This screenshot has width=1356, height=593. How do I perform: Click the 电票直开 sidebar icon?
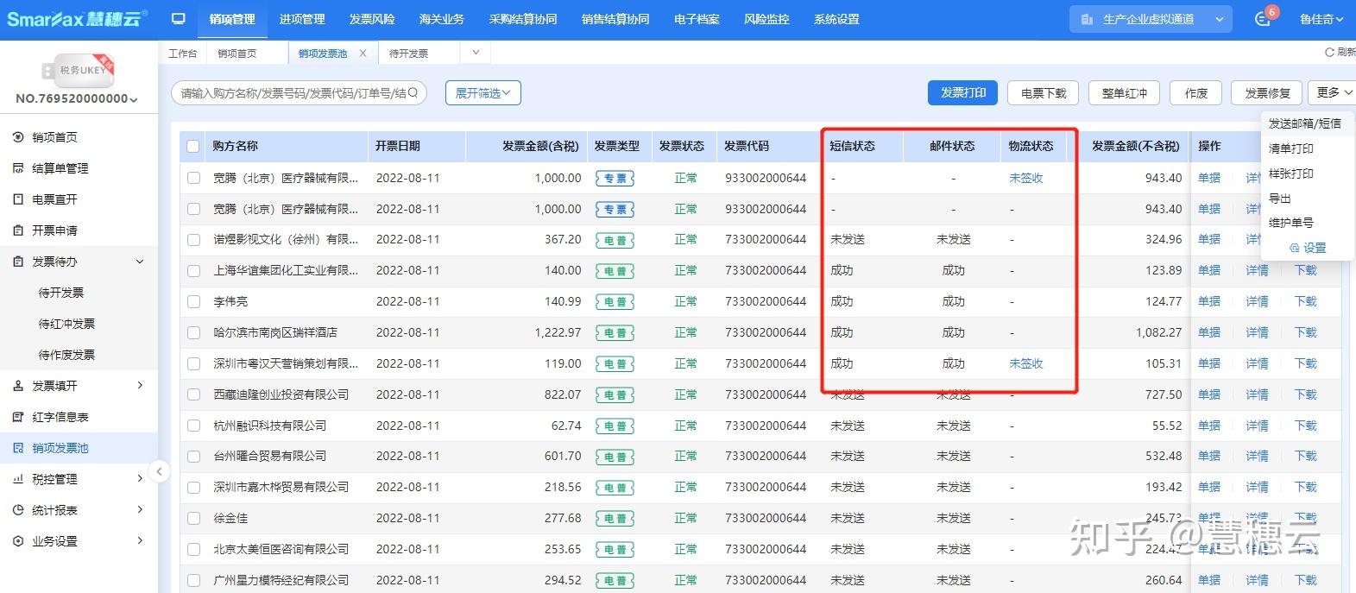pyautogui.click(x=18, y=199)
